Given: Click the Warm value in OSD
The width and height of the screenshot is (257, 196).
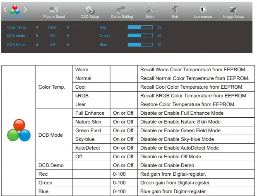Looking at the screenshot, I should (53, 27).
